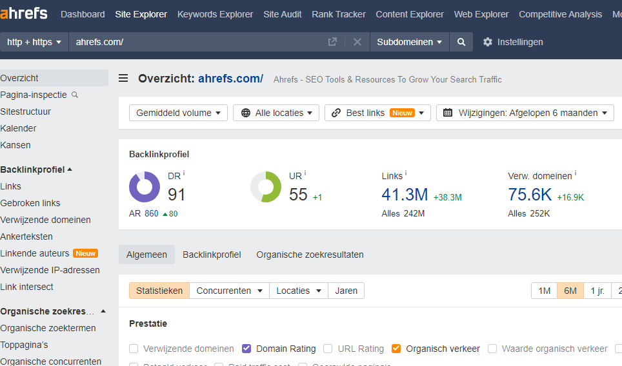622x366 pixels.
Task: Click the search magnifier button
Action: [461, 42]
